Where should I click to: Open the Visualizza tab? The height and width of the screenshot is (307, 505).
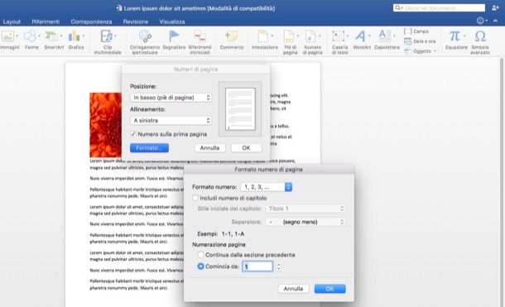point(172,22)
